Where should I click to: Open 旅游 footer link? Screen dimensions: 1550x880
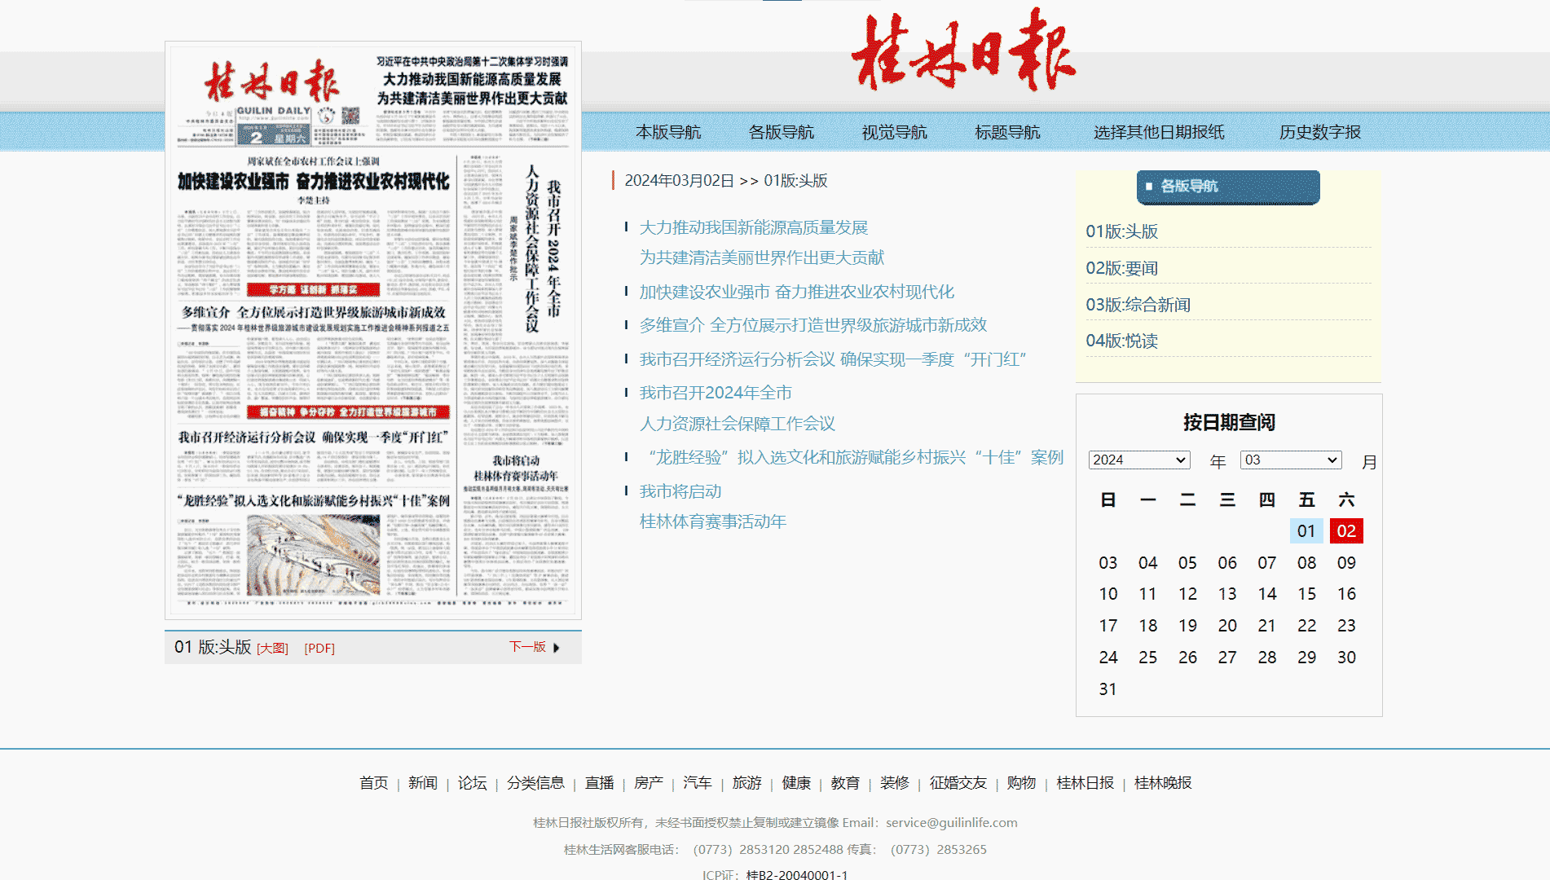tap(746, 783)
